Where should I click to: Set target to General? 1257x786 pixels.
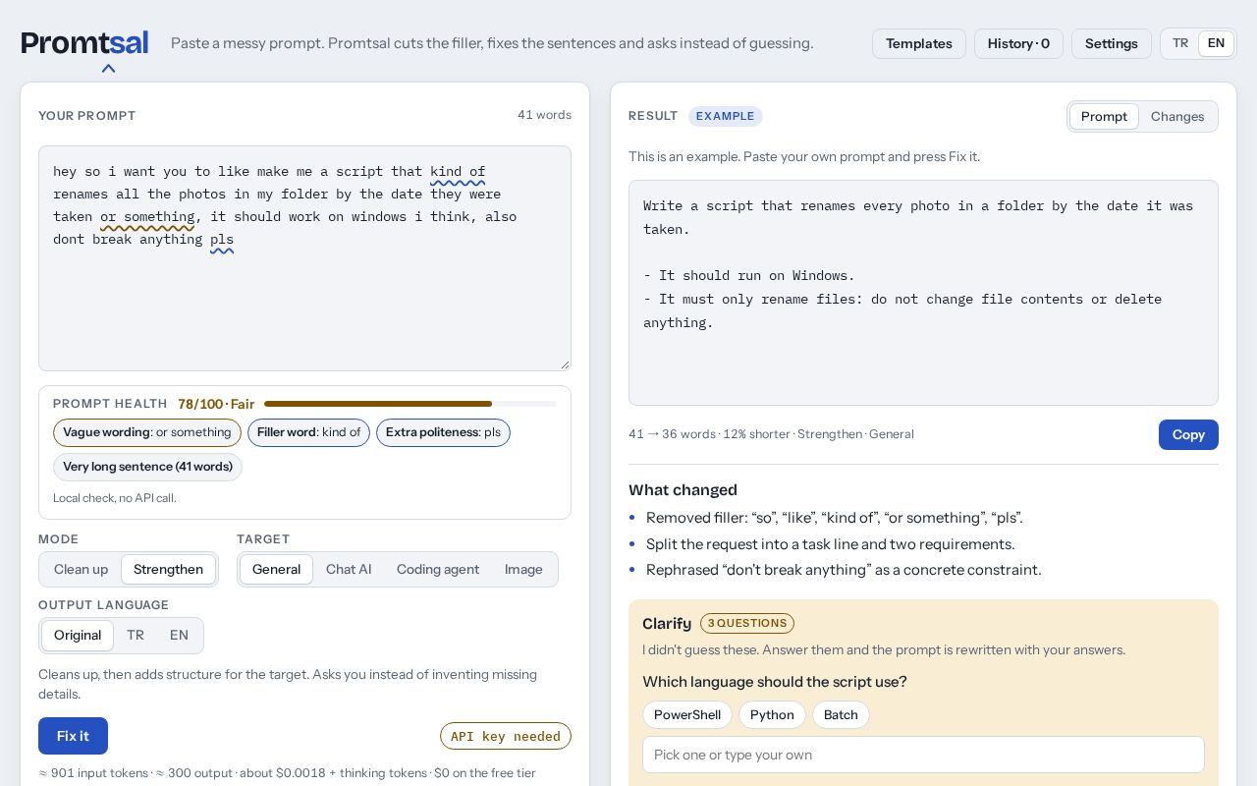pyautogui.click(x=276, y=569)
